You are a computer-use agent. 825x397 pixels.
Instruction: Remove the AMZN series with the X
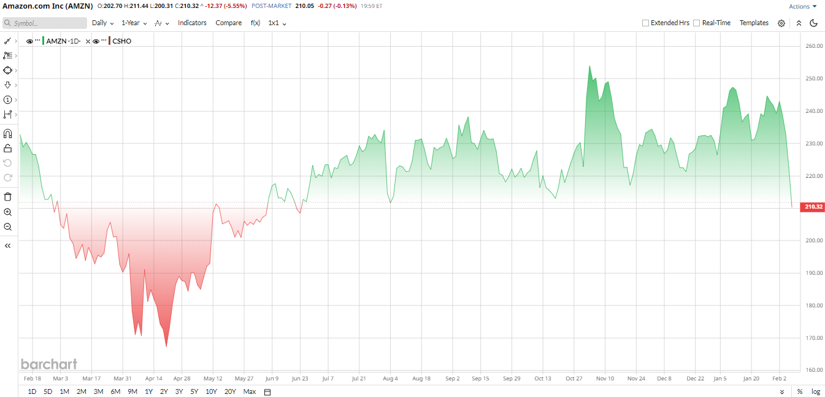[x=88, y=41]
